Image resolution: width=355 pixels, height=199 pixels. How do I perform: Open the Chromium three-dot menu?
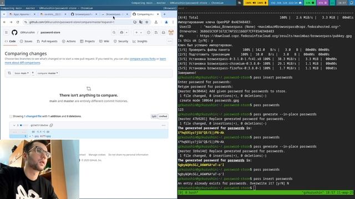173,22
